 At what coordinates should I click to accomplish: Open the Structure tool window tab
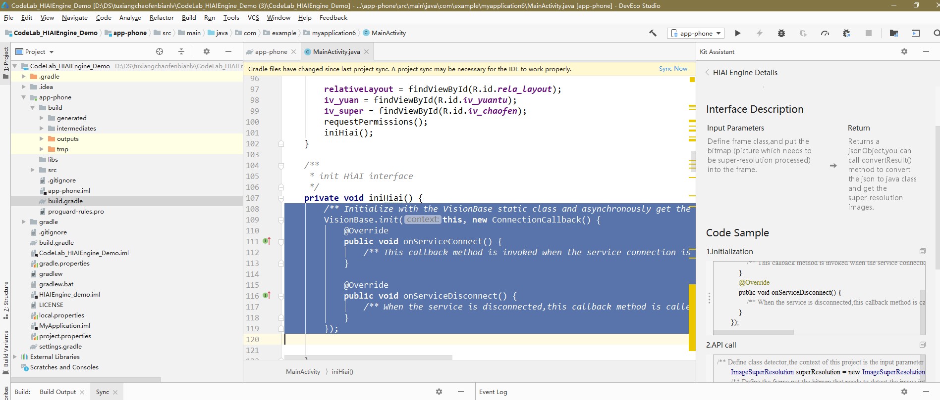click(x=5, y=300)
